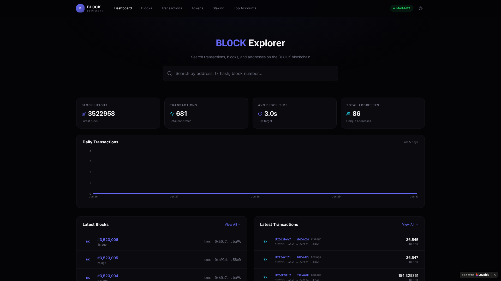The image size is (501, 281).
Task: Click the 57d ago timestamp
Action: pyautogui.click(x=316, y=257)
